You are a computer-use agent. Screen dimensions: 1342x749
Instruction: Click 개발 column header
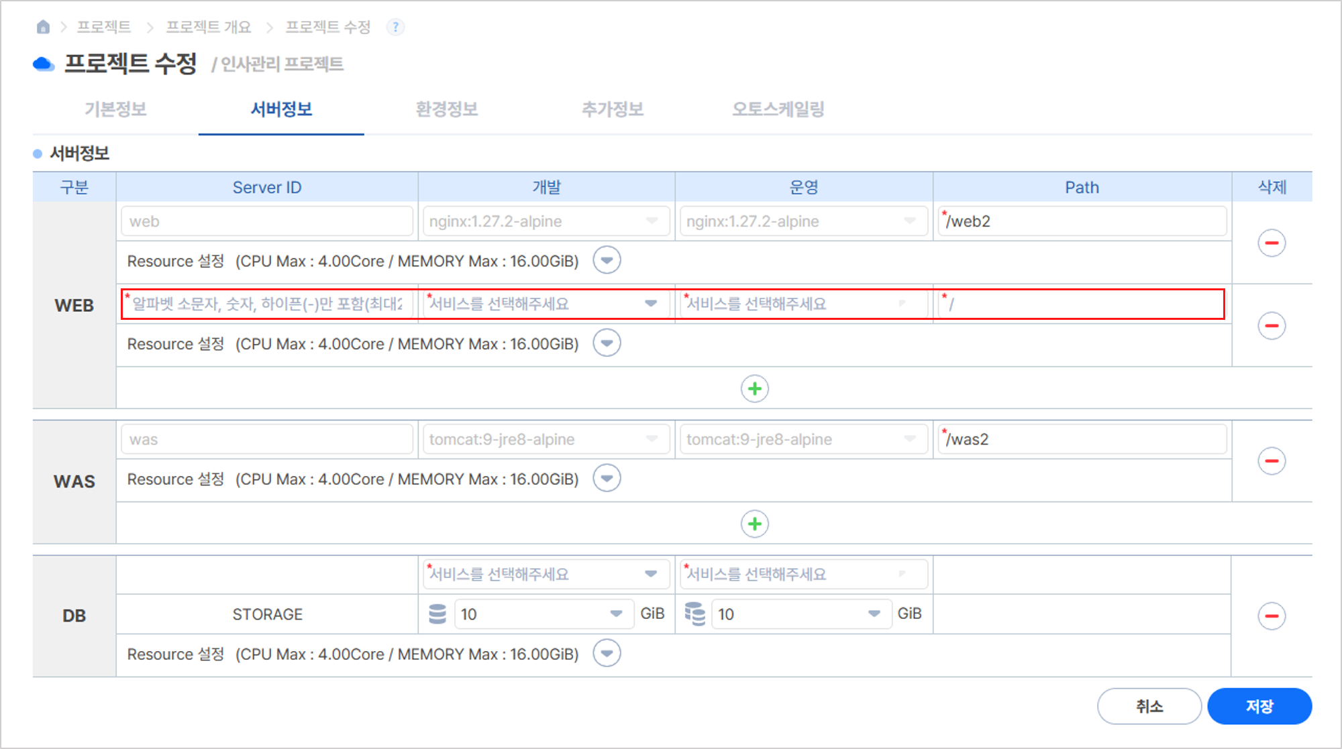[546, 187]
